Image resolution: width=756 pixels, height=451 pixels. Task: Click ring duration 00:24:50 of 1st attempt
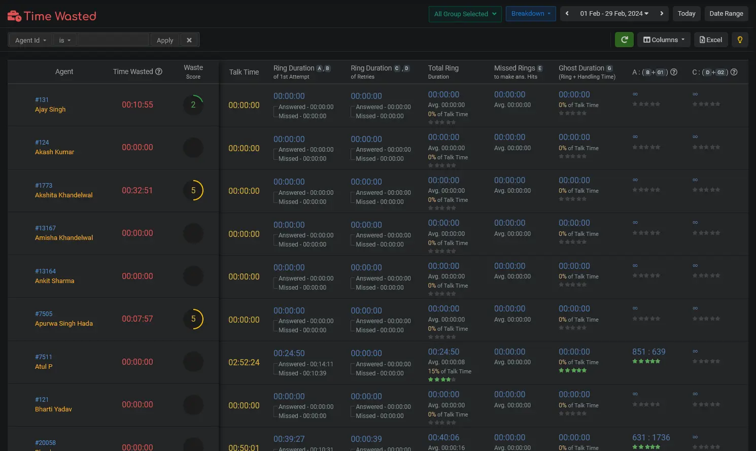pos(289,353)
